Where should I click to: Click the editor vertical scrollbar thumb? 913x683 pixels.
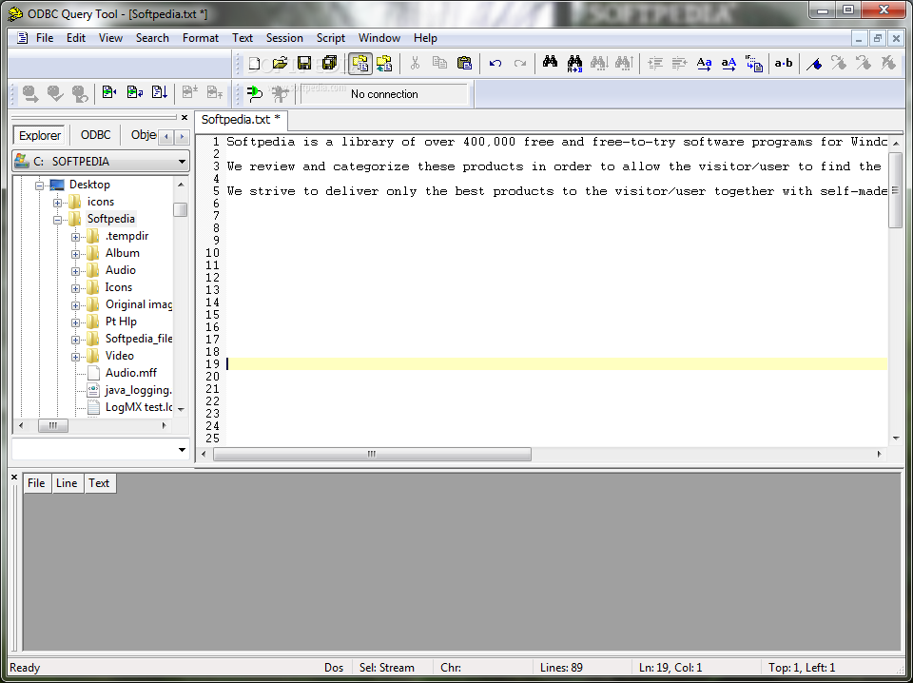(896, 189)
